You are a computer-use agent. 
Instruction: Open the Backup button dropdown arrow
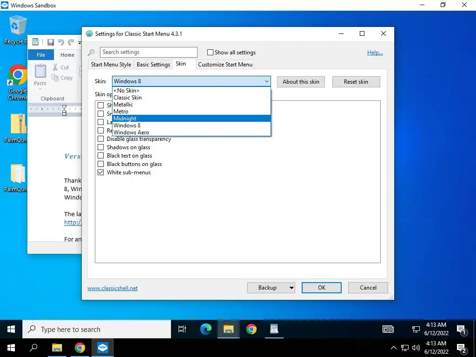pos(291,288)
